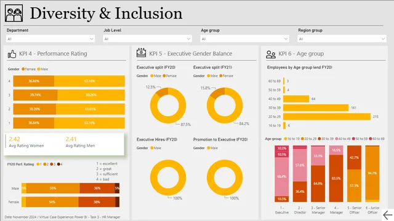This screenshot has height=221, width=394.
Task: Go back using the arrow icon
Action: 387,215
